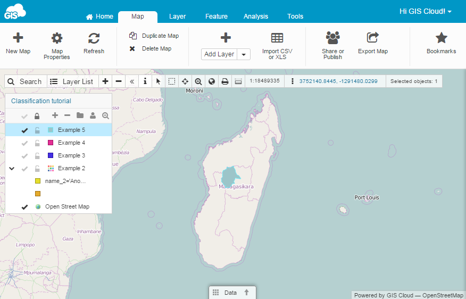This screenshot has width=466, height=299.
Task: Open the Add Layer dropdown arrow
Action: (244, 54)
